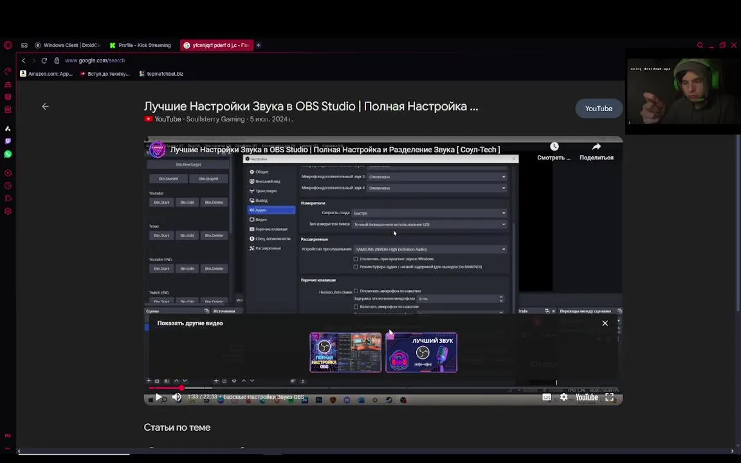Click the left arrow of horizontal scrollbar
Screen dimensions: 741x463
point(19,451)
